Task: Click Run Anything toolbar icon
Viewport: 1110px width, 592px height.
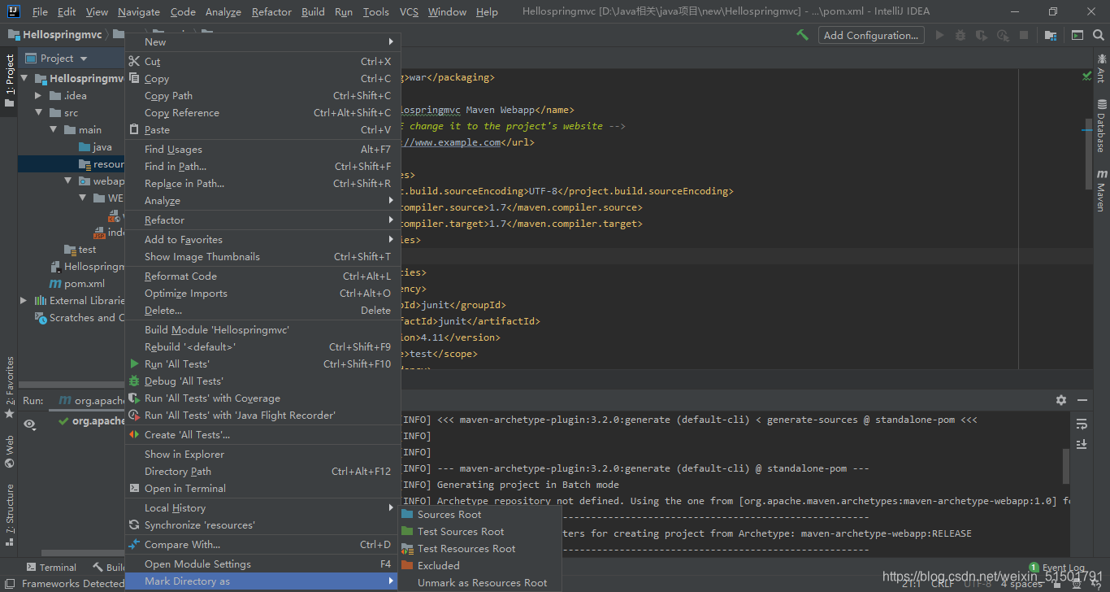Action: pyautogui.click(x=1077, y=35)
